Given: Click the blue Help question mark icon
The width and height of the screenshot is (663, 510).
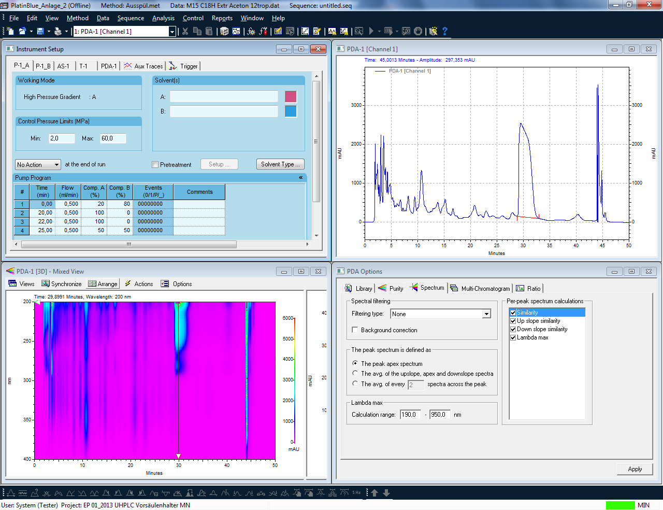Looking at the screenshot, I should [444, 31].
